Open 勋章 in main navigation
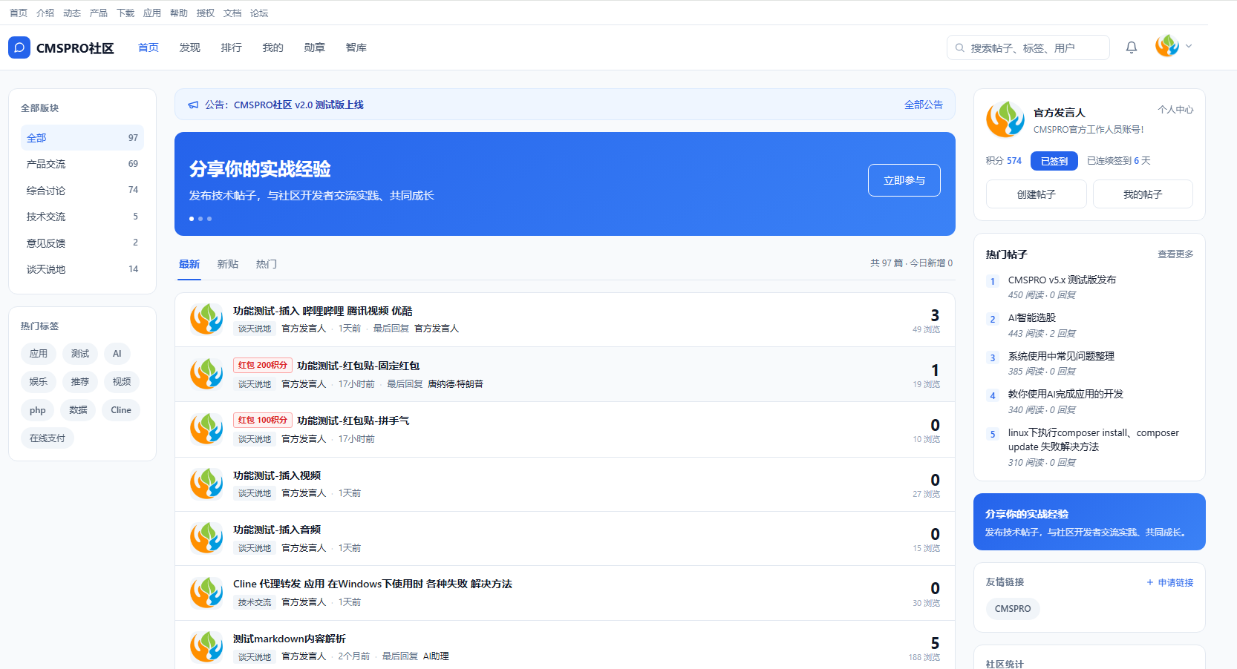1237x669 pixels. click(315, 47)
